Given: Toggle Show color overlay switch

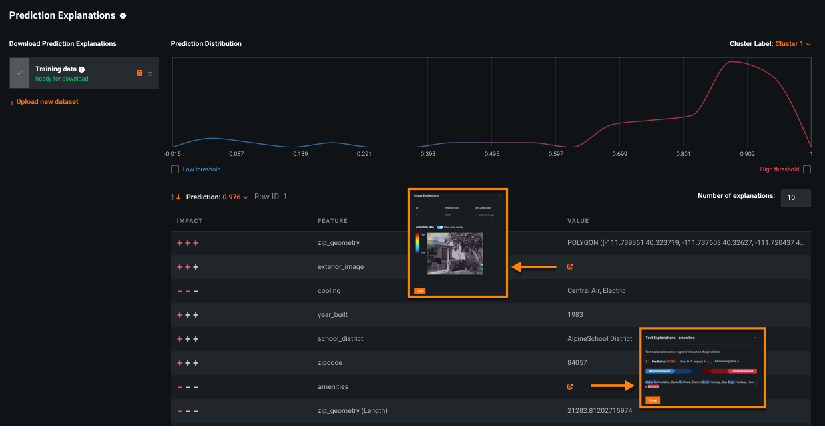Looking at the screenshot, I should coord(440,227).
